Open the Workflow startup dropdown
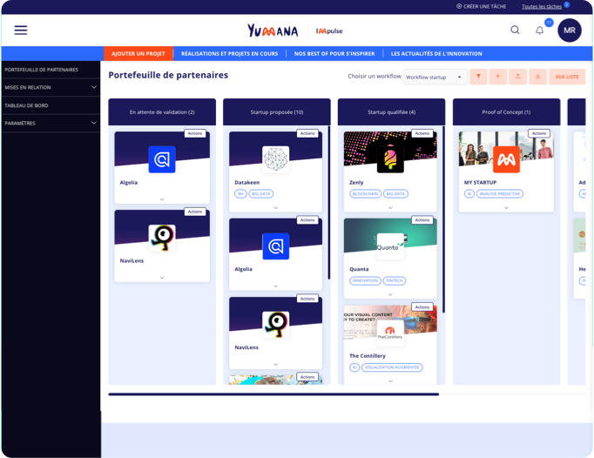This screenshot has width=594, height=458. click(x=435, y=77)
